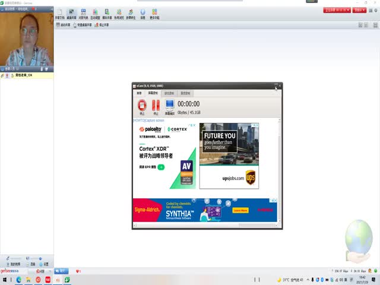Close the oCam window
Screen dimensions: 380x285
280,85
